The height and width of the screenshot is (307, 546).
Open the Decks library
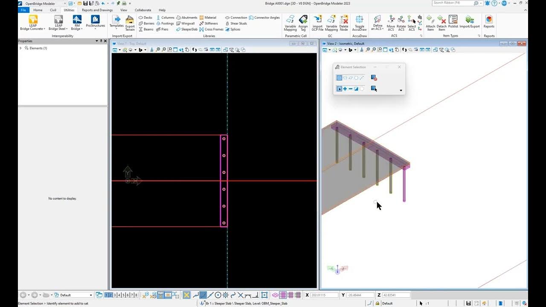(x=145, y=17)
